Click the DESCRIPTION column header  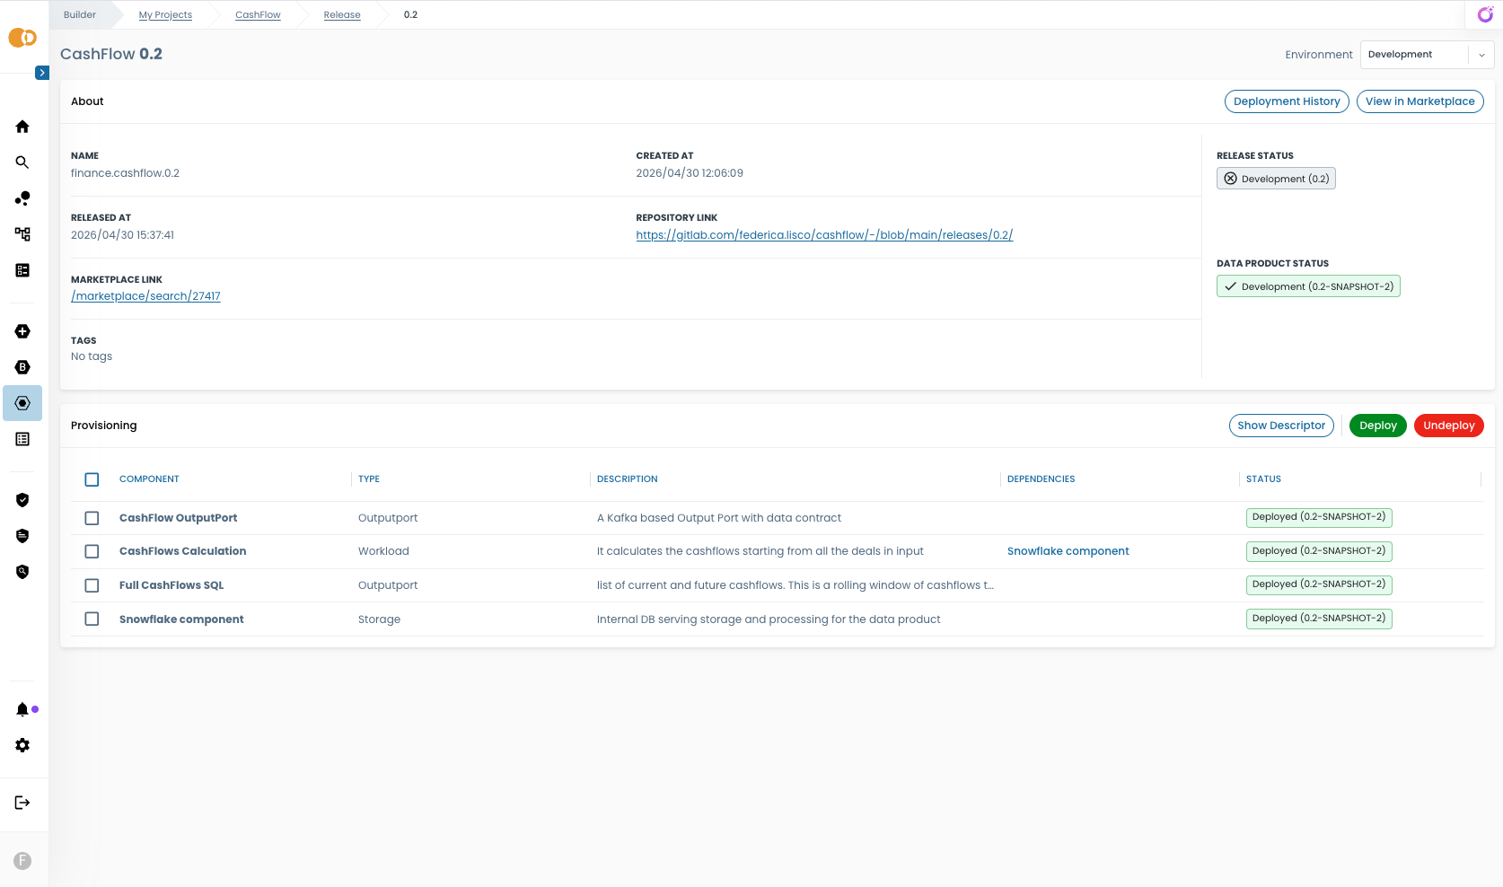tap(627, 479)
